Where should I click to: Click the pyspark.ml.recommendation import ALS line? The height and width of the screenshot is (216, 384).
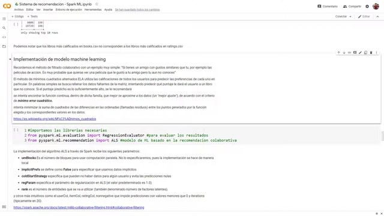[x=132, y=140]
